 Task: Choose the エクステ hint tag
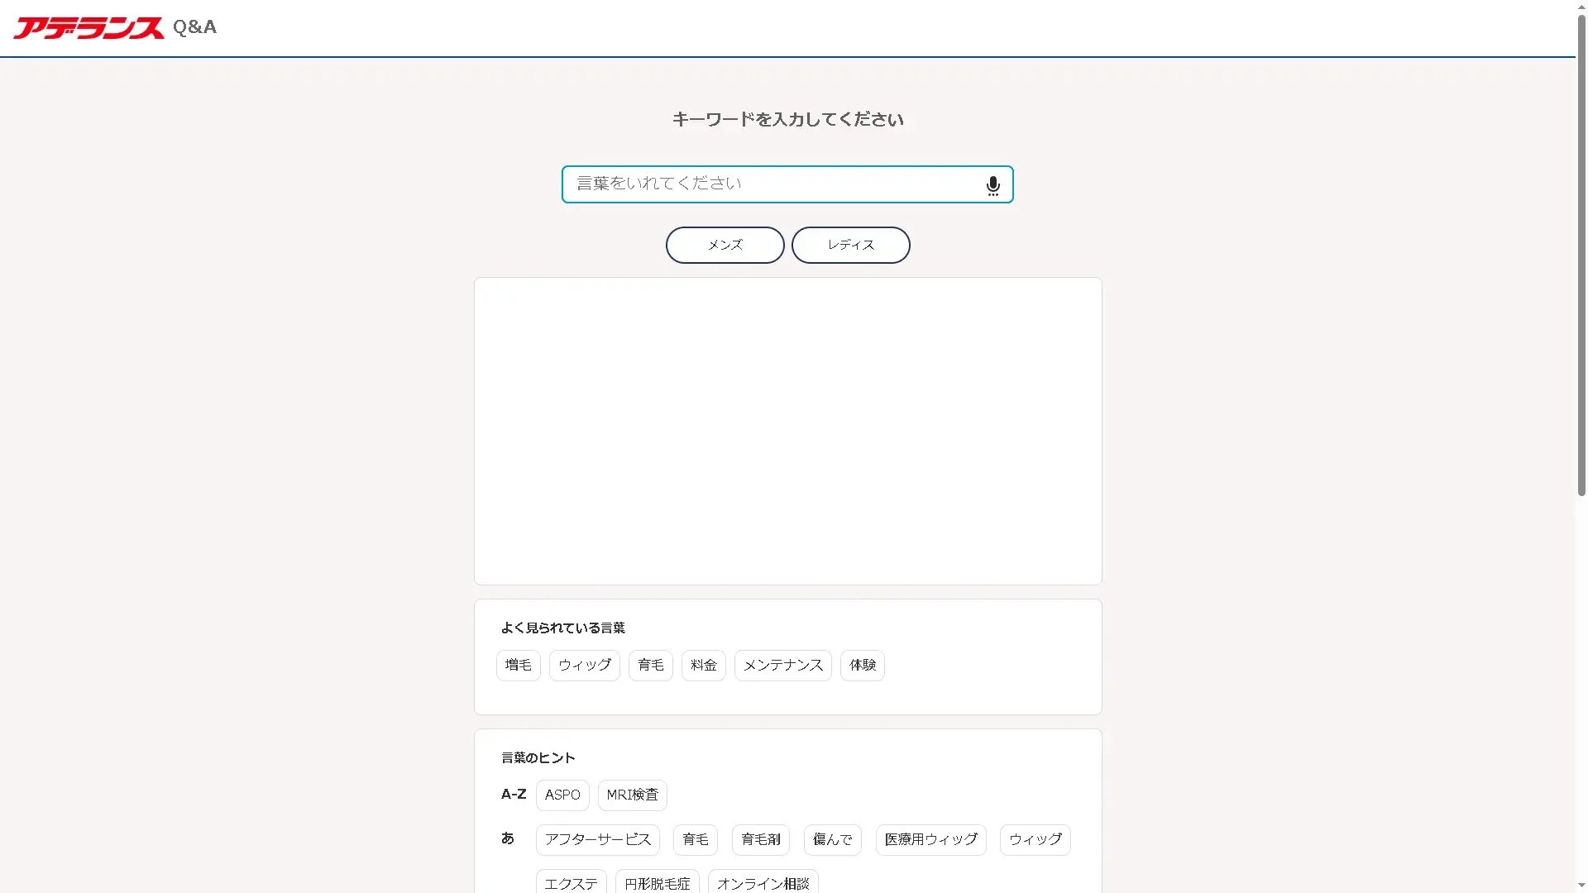point(571,882)
